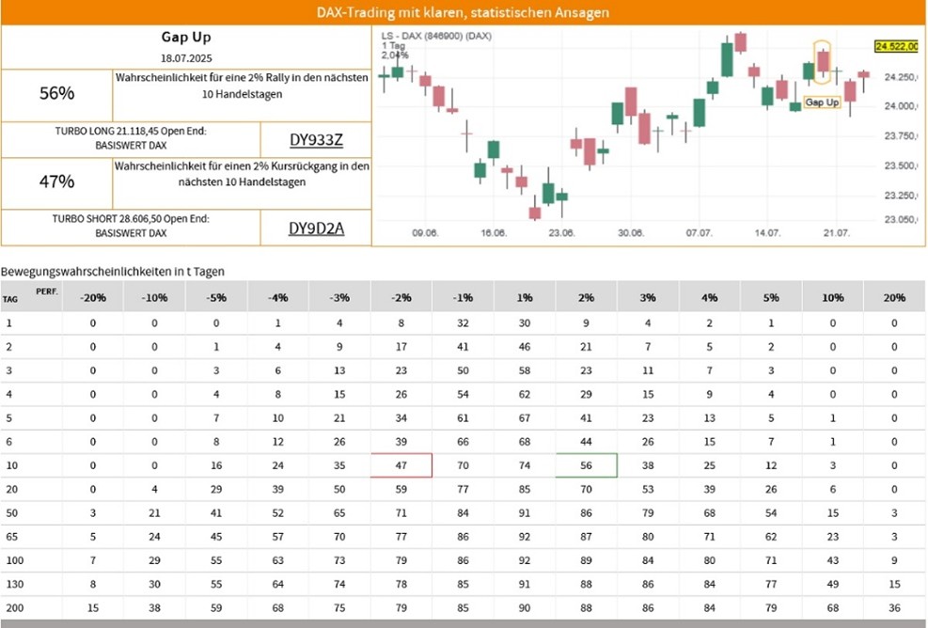This screenshot has height=628, width=928.
Task: Click the row label 130 in the TAG column
Action: tap(15, 584)
